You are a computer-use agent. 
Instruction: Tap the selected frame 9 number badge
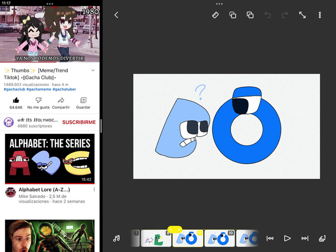point(199,233)
